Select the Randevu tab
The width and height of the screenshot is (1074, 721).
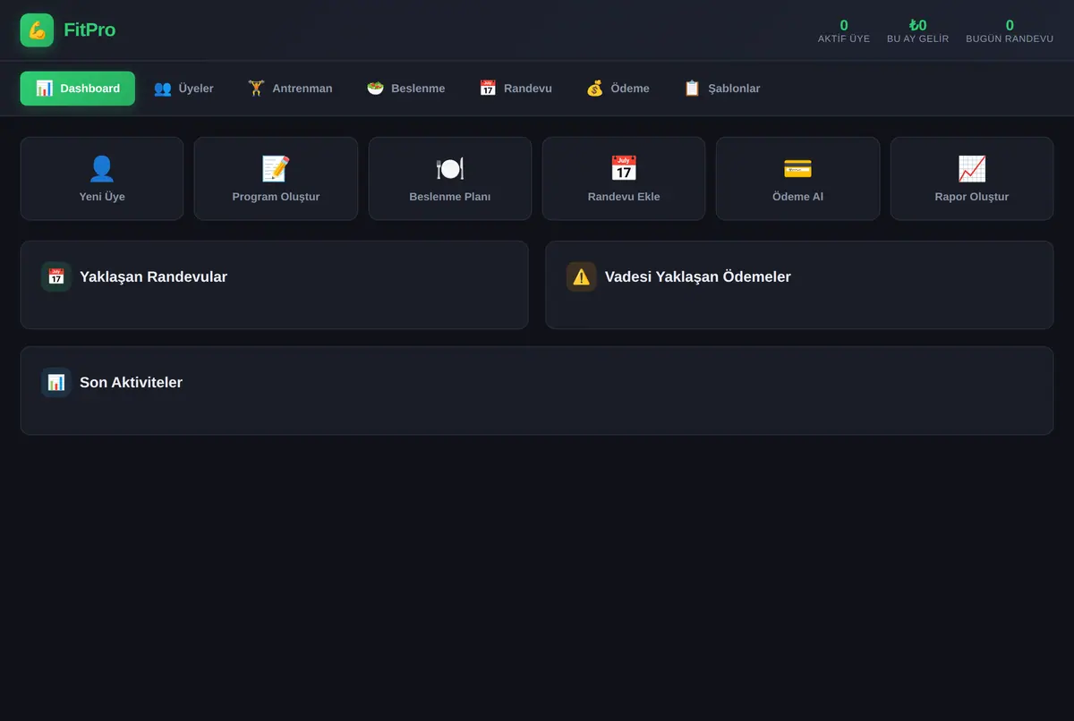point(516,89)
